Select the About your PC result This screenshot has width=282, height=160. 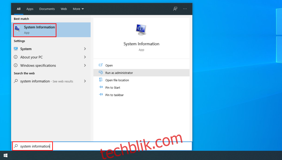point(51,57)
